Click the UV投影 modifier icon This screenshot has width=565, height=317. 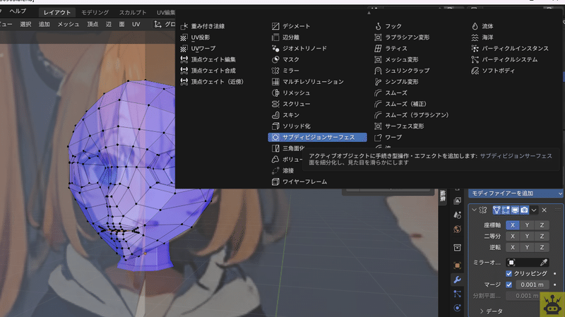click(184, 37)
